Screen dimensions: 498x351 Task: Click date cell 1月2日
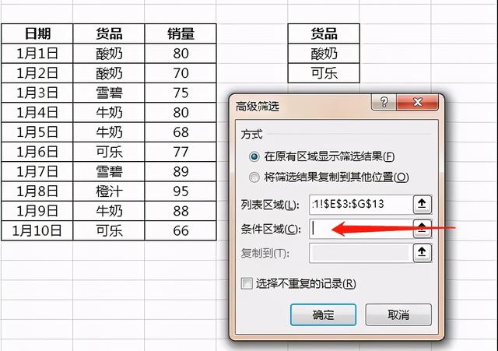[37, 73]
